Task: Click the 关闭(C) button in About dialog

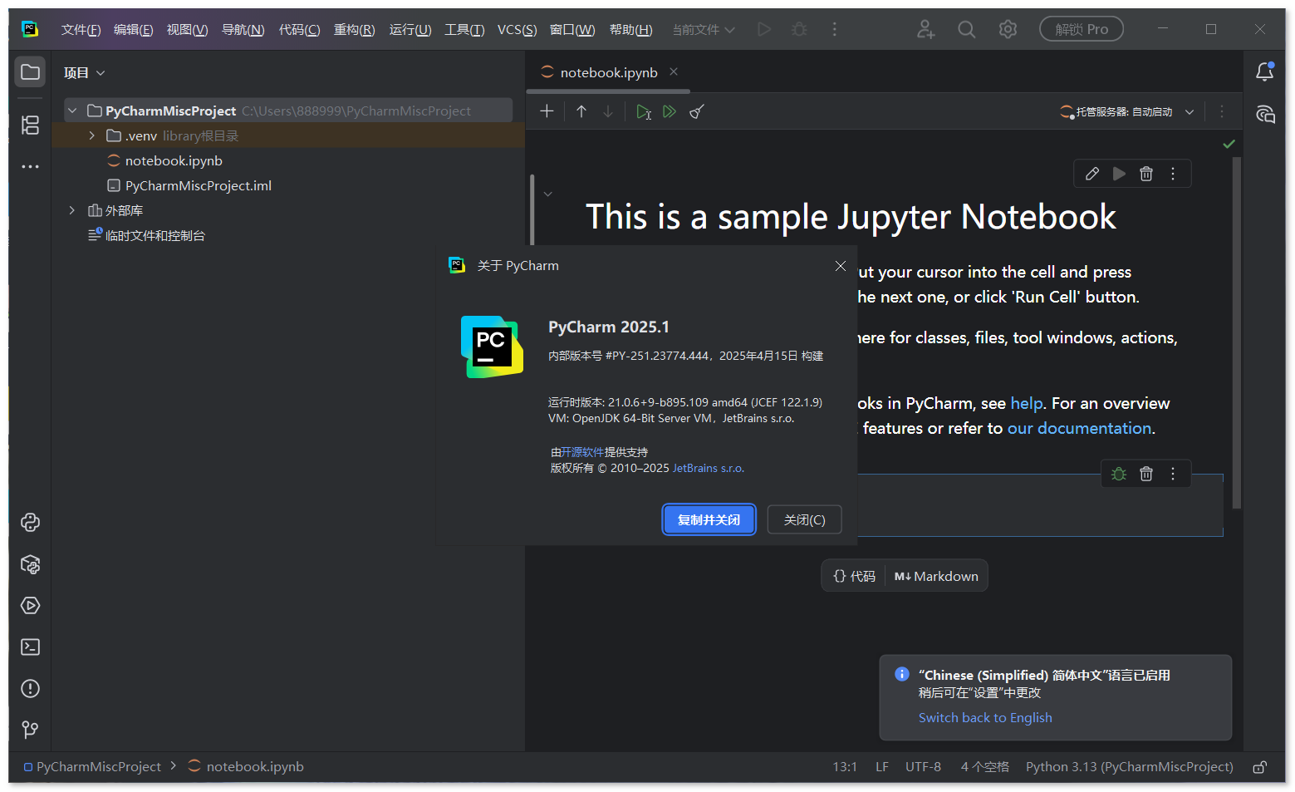Action: pyautogui.click(x=804, y=519)
